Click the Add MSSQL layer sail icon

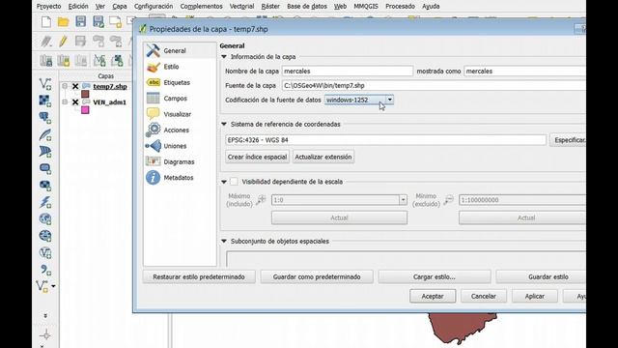tap(45, 152)
